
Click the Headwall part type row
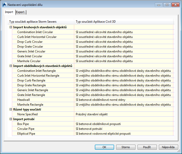click(x=93, y=100)
